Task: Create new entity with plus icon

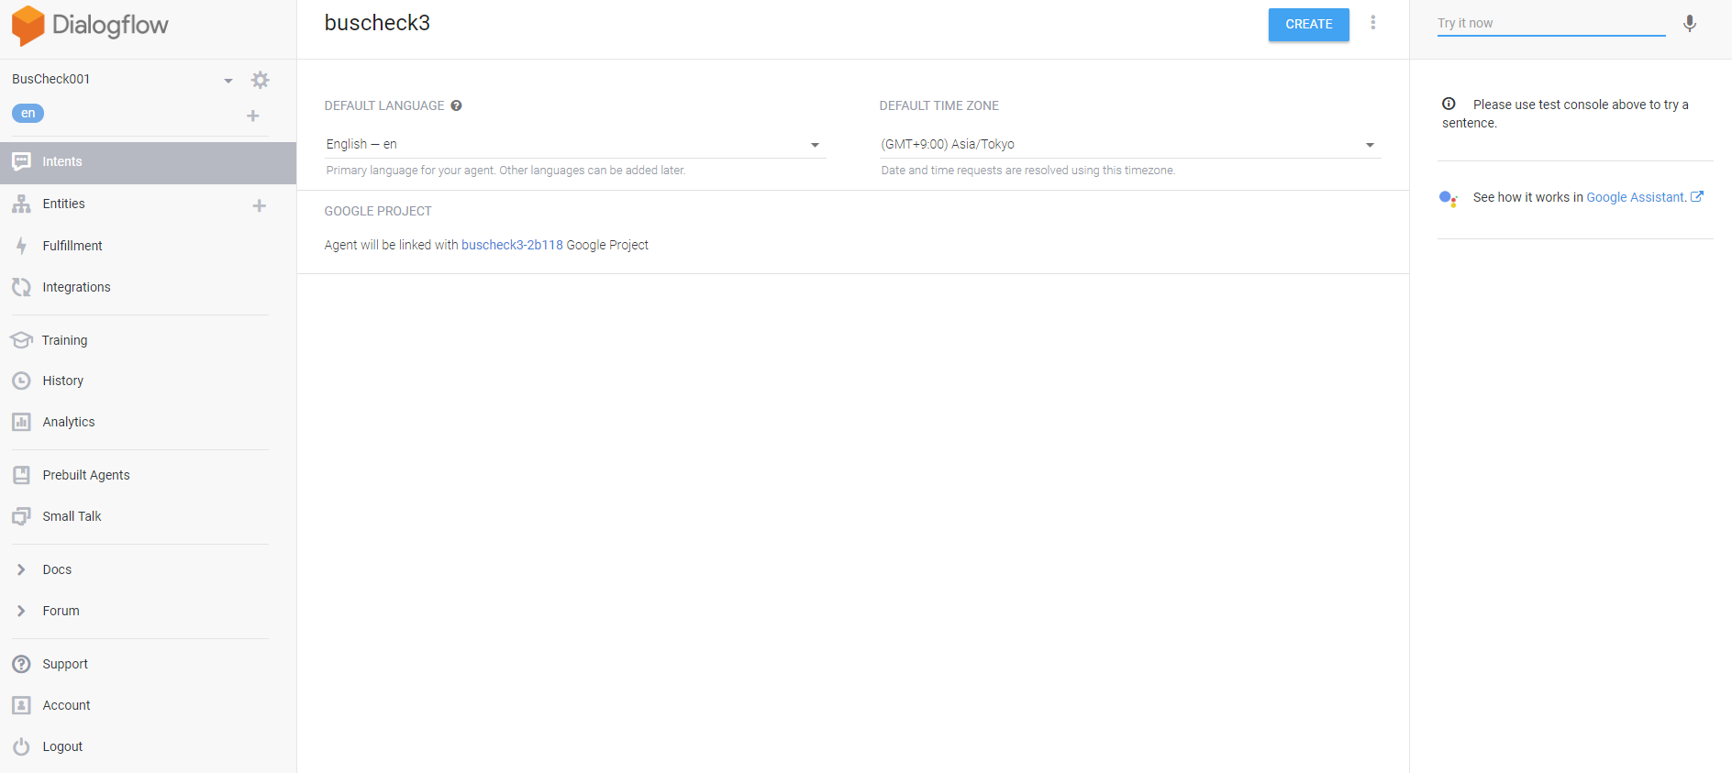Action: (x=260, y=205)
